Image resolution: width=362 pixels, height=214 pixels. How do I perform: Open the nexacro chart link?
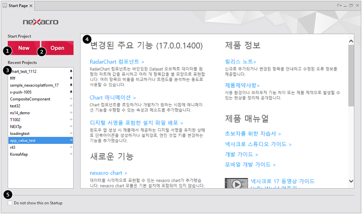point(108,173)
